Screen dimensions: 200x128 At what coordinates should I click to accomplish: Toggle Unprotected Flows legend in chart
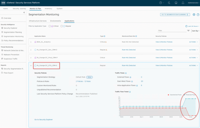coord(174,95)
